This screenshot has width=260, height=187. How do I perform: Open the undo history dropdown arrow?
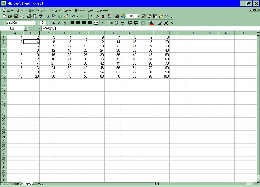click(x=77, y=16)
